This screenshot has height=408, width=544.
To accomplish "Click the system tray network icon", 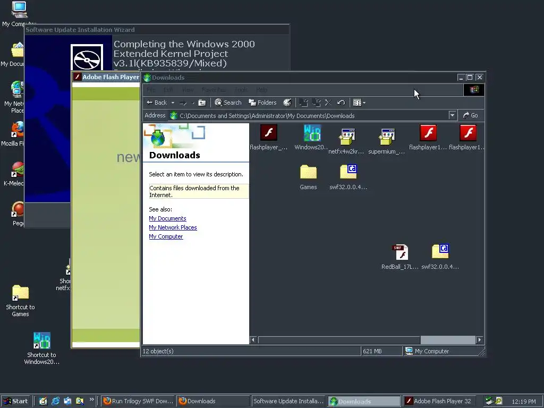I will point(489,401).
